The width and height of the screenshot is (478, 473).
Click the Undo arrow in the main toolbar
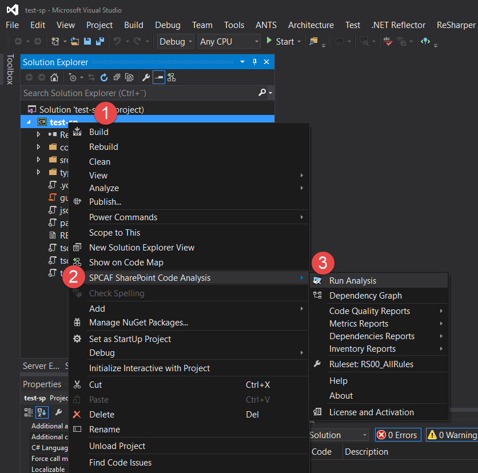coord(117,41)
